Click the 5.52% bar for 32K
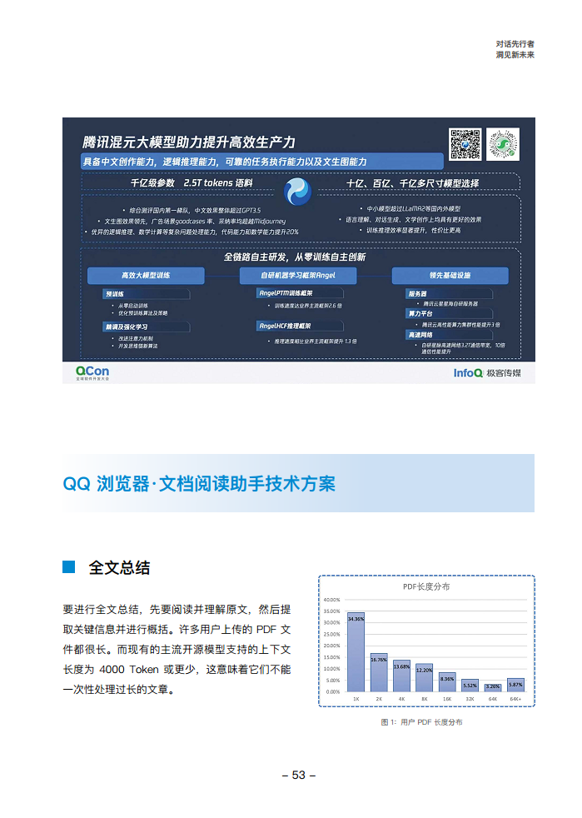The height and width of the screenshot is (818, 582). click(x=470, y=686)
